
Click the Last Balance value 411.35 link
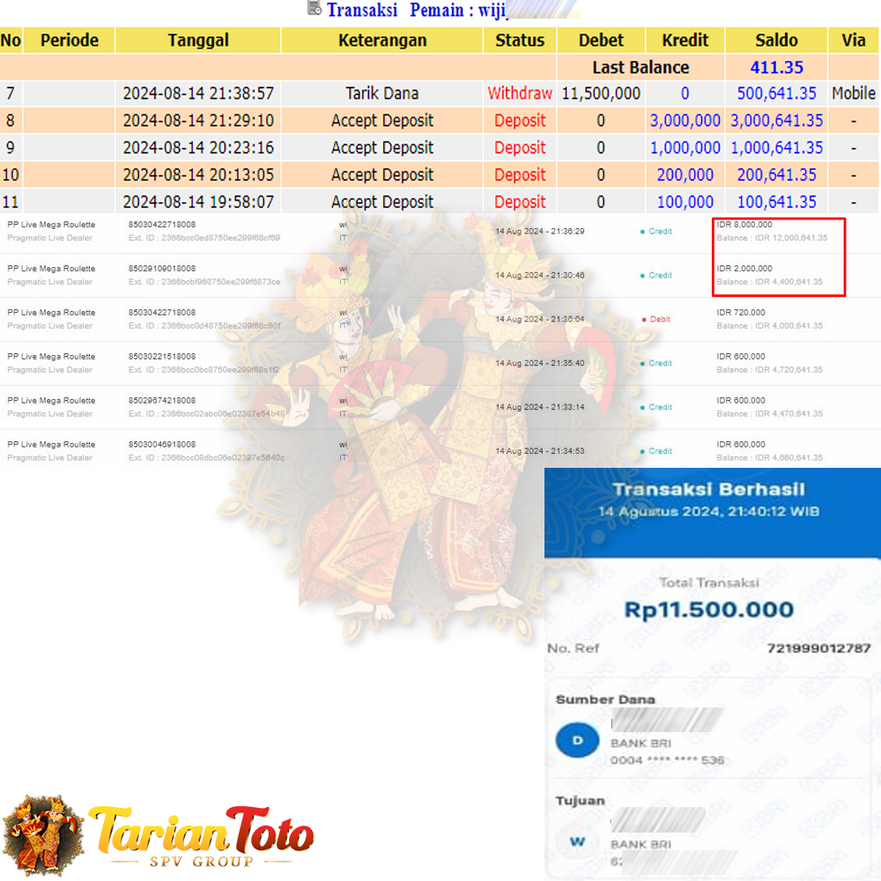776,67
